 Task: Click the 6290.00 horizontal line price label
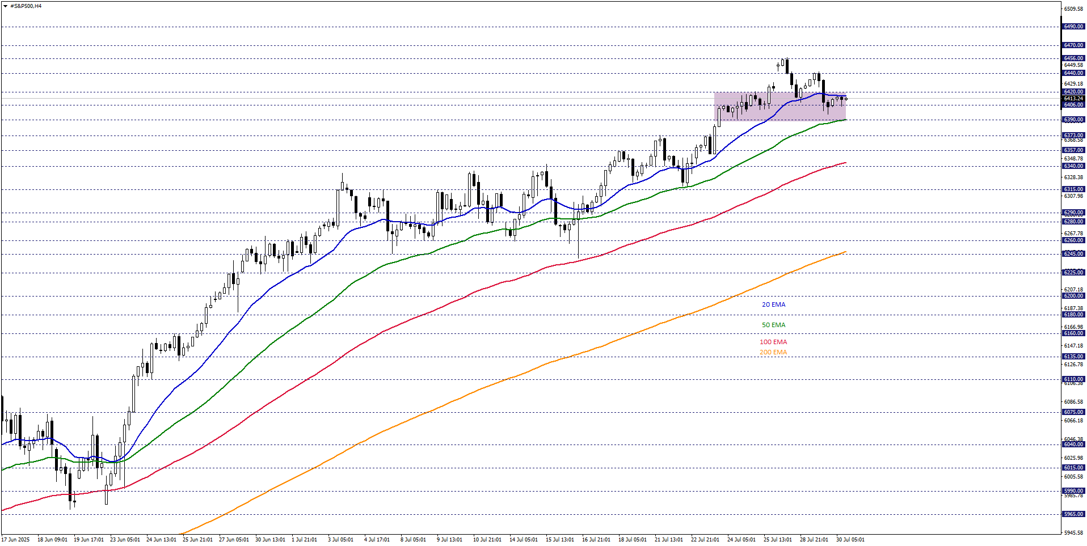(x=1073, y=213)
